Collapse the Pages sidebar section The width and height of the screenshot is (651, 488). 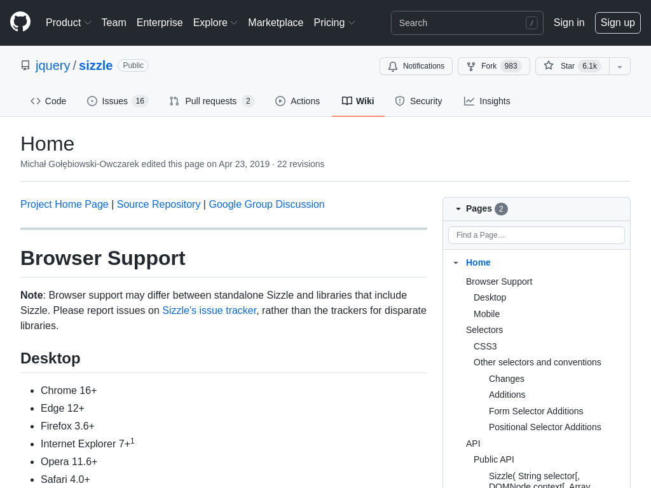point(458,208)
